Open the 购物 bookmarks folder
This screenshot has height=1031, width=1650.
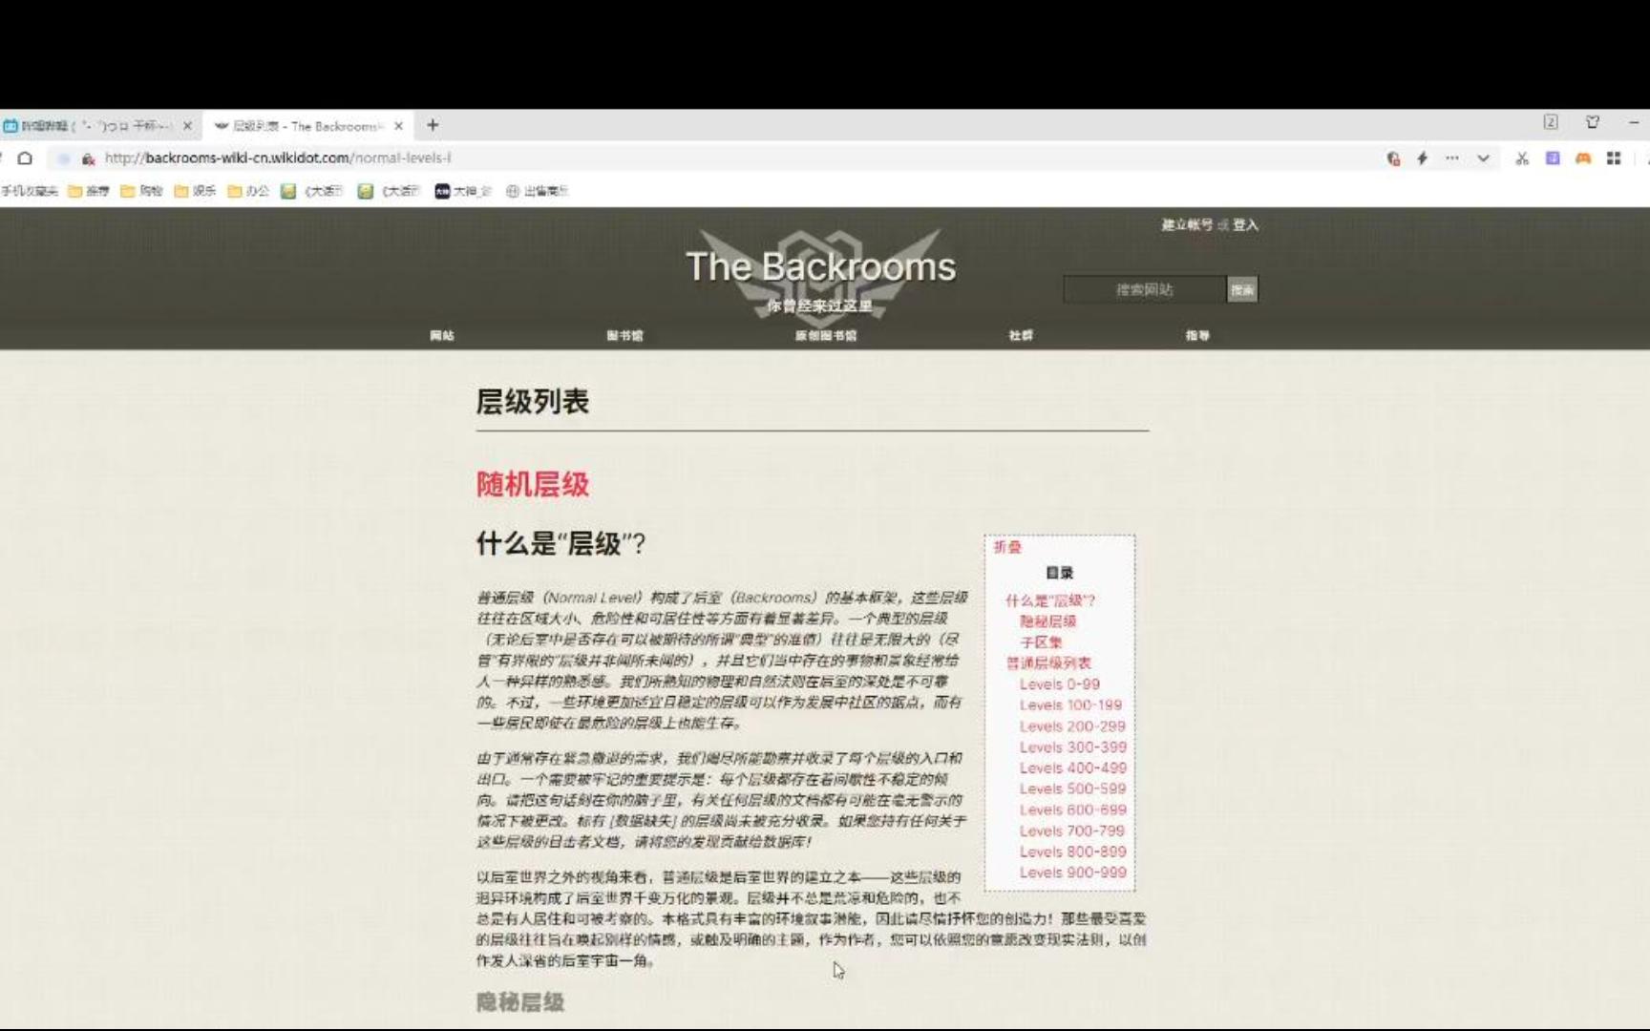(142, 191)
